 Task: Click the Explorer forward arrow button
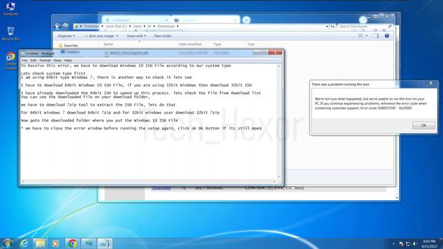(x=66, y=26)
